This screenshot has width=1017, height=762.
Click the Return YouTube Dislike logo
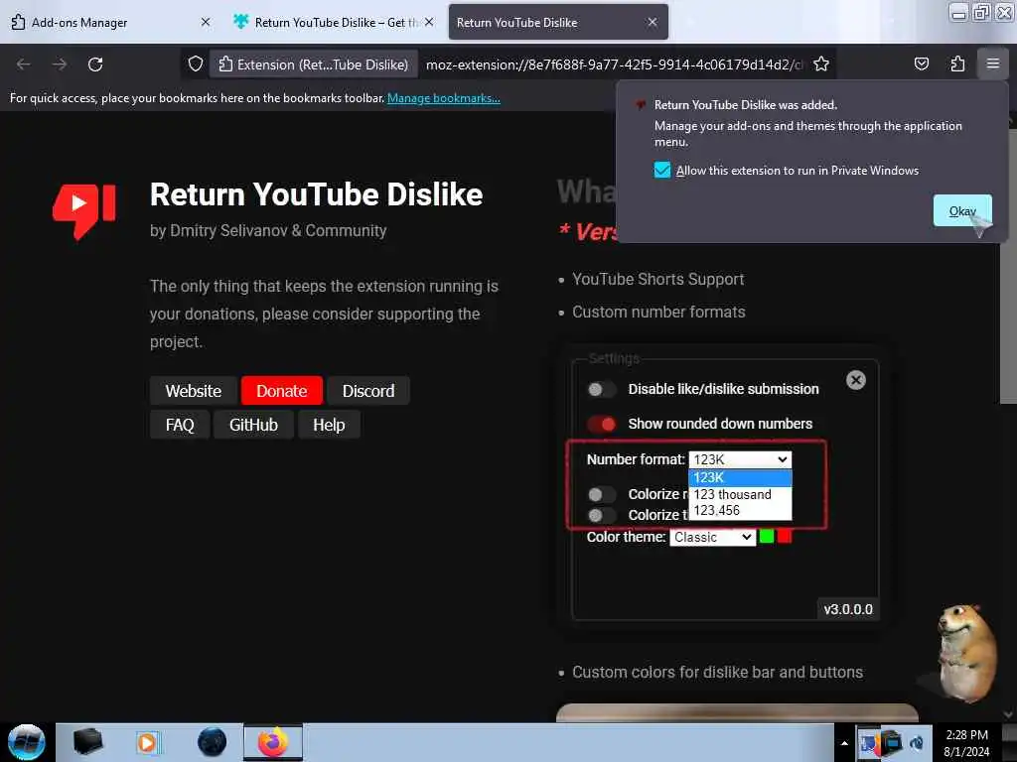(x=84, y=210)
